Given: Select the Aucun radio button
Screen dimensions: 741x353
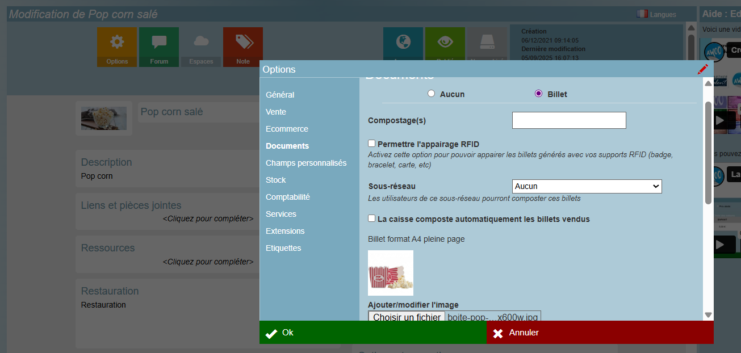Looking at the screenshot, I should [x=432, y=94].
